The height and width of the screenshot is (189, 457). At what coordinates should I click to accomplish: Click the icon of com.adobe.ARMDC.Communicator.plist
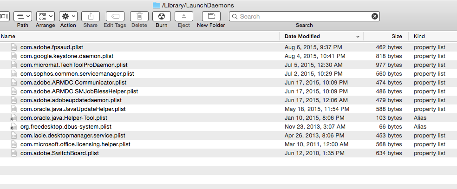(x=13, y=82)
